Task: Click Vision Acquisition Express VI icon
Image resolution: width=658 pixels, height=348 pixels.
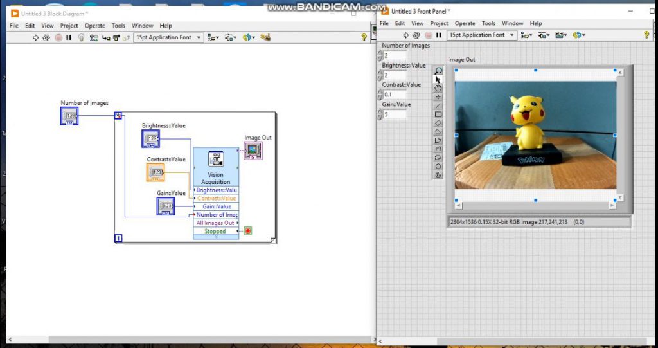Action: pos(216,160)
